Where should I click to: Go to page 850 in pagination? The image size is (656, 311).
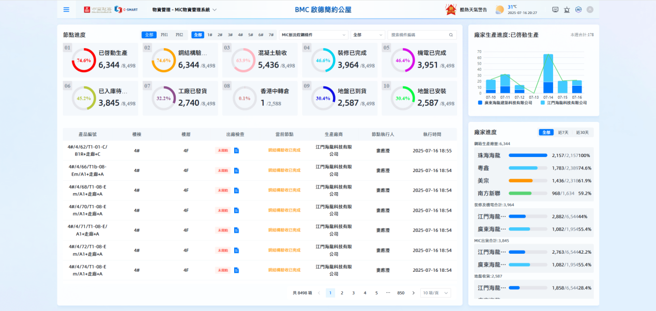(x=401, y=293)
